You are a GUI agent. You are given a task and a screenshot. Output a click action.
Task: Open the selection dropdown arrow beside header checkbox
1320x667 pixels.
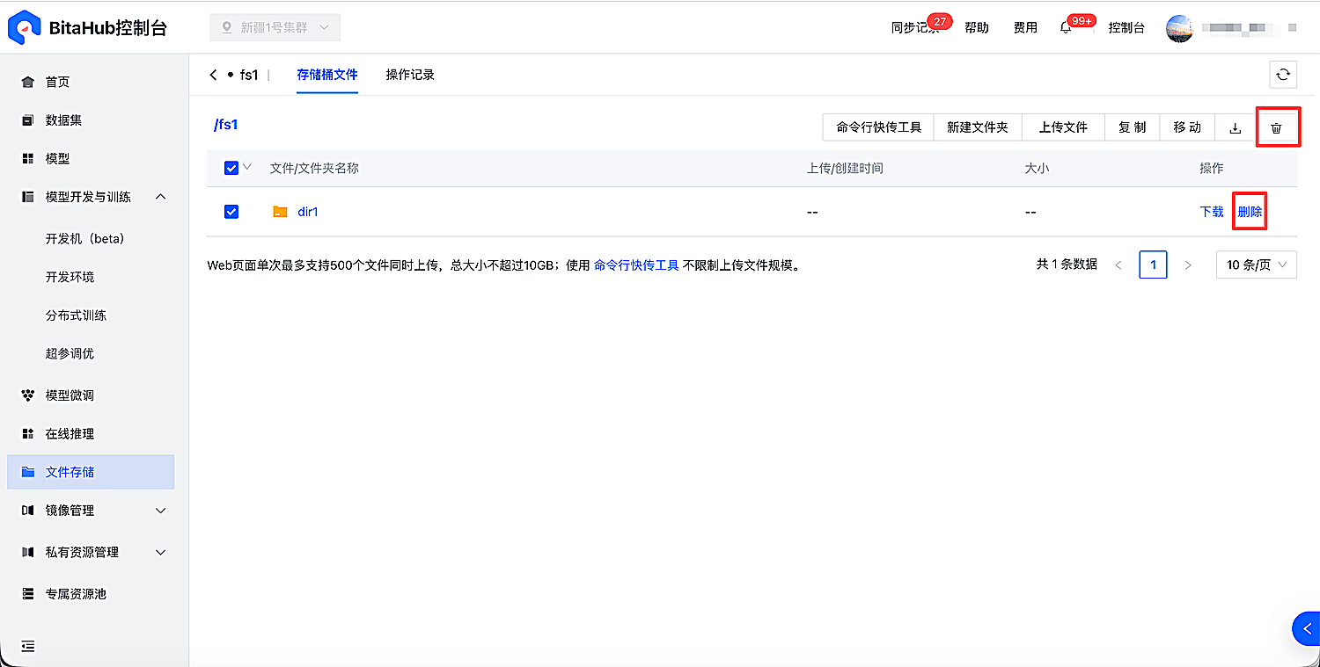[x=247, y=167]
